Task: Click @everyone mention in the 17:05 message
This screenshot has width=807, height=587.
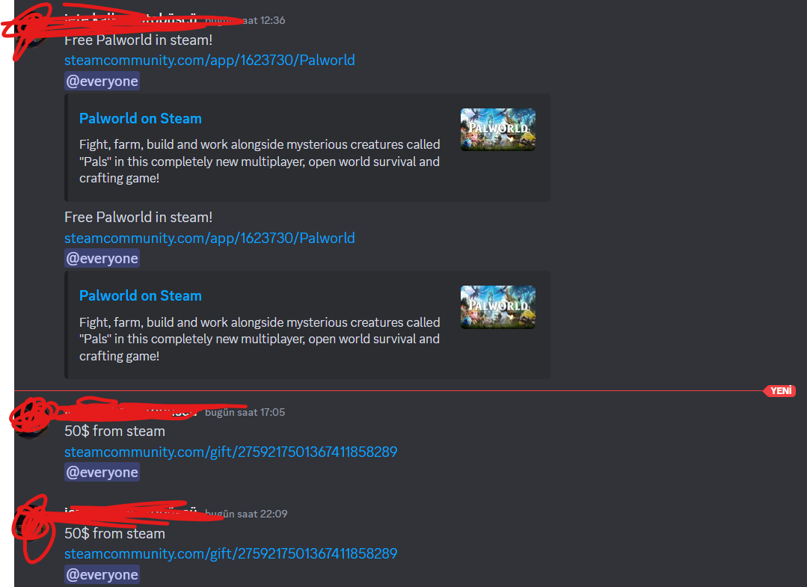Action: [102, 473]
